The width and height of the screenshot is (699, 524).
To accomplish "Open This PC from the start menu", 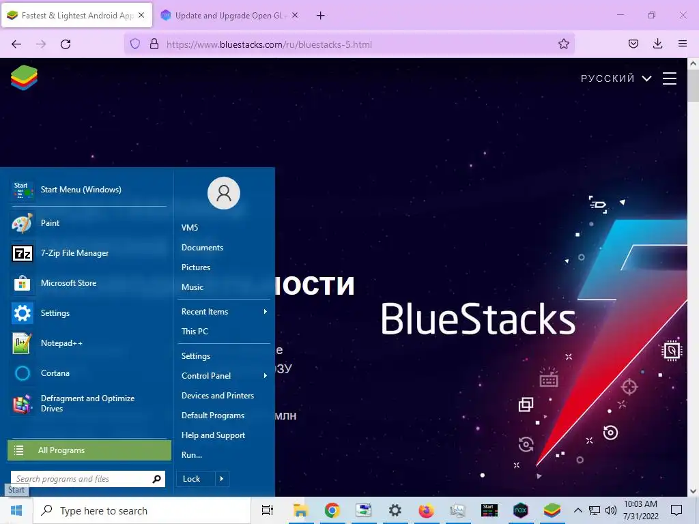I will coord(195,331).
